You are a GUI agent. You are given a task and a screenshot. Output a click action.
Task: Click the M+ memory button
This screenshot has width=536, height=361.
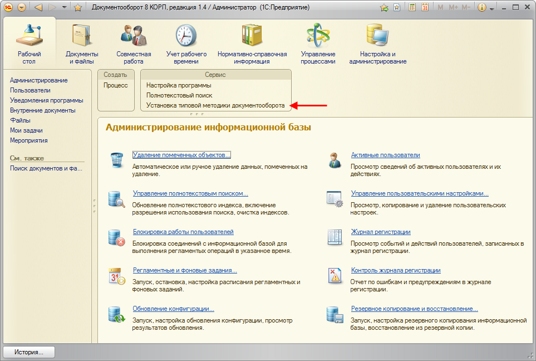pyautogui.click(x=453, y=7)
